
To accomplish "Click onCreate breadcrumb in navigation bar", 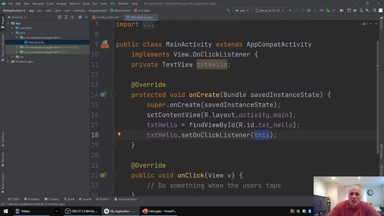I will pyautogui.click(x=142, y=11).
